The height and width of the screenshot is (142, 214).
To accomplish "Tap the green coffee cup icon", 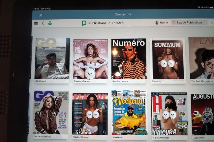I will click(x=50, y=23).
